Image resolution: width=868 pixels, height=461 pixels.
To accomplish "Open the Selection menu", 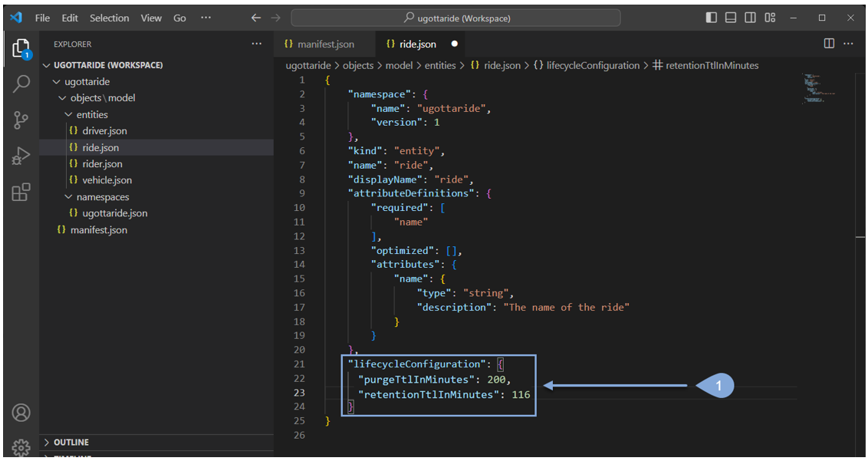I will coord(110,18).
